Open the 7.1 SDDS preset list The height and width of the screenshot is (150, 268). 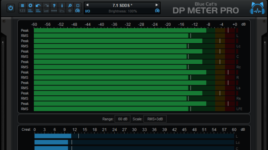[122, 5]
